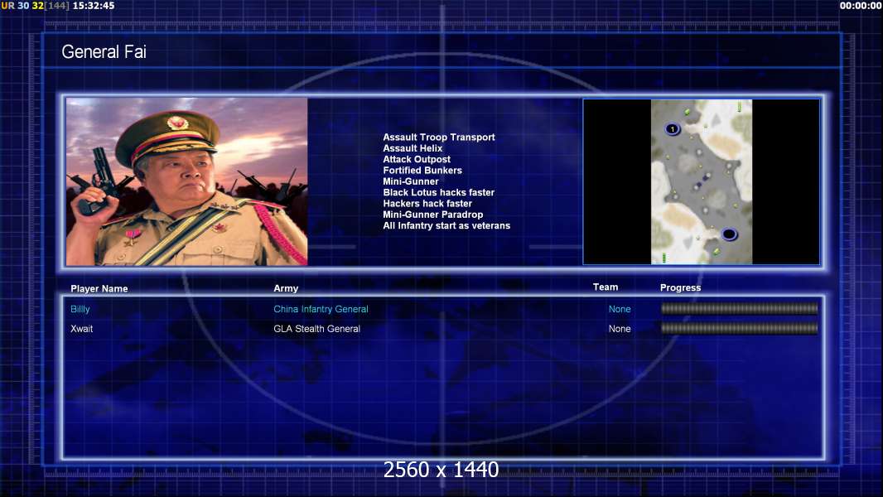Screen dimensions: 883x497
Task: Click the Army column header
Action: (286, 288)
